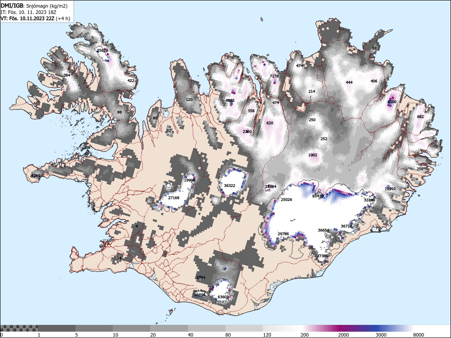The width and height of the screenshot is (451, 338).
Task: Click the map value '92'
Action: (169, 131)
